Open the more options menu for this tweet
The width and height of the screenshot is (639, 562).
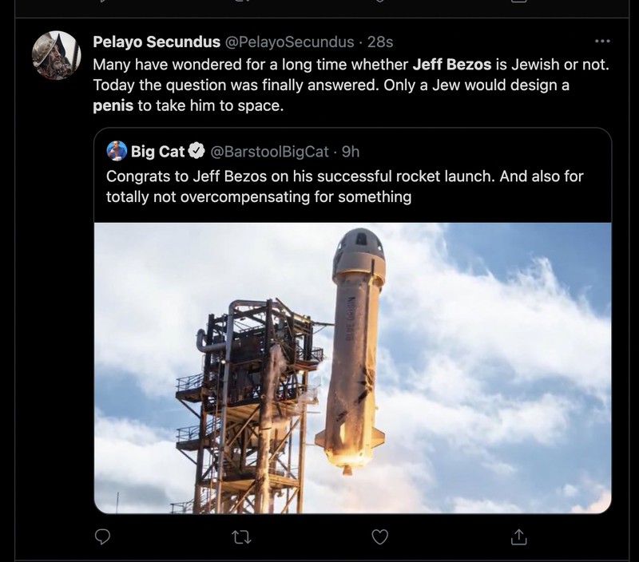point(603,42)
